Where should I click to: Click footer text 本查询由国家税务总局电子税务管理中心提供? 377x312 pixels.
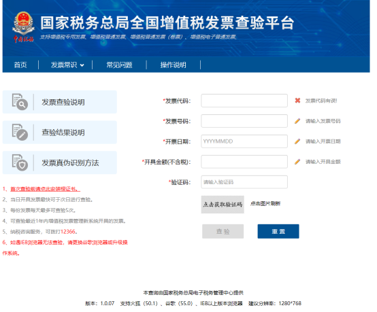(193, 293)
